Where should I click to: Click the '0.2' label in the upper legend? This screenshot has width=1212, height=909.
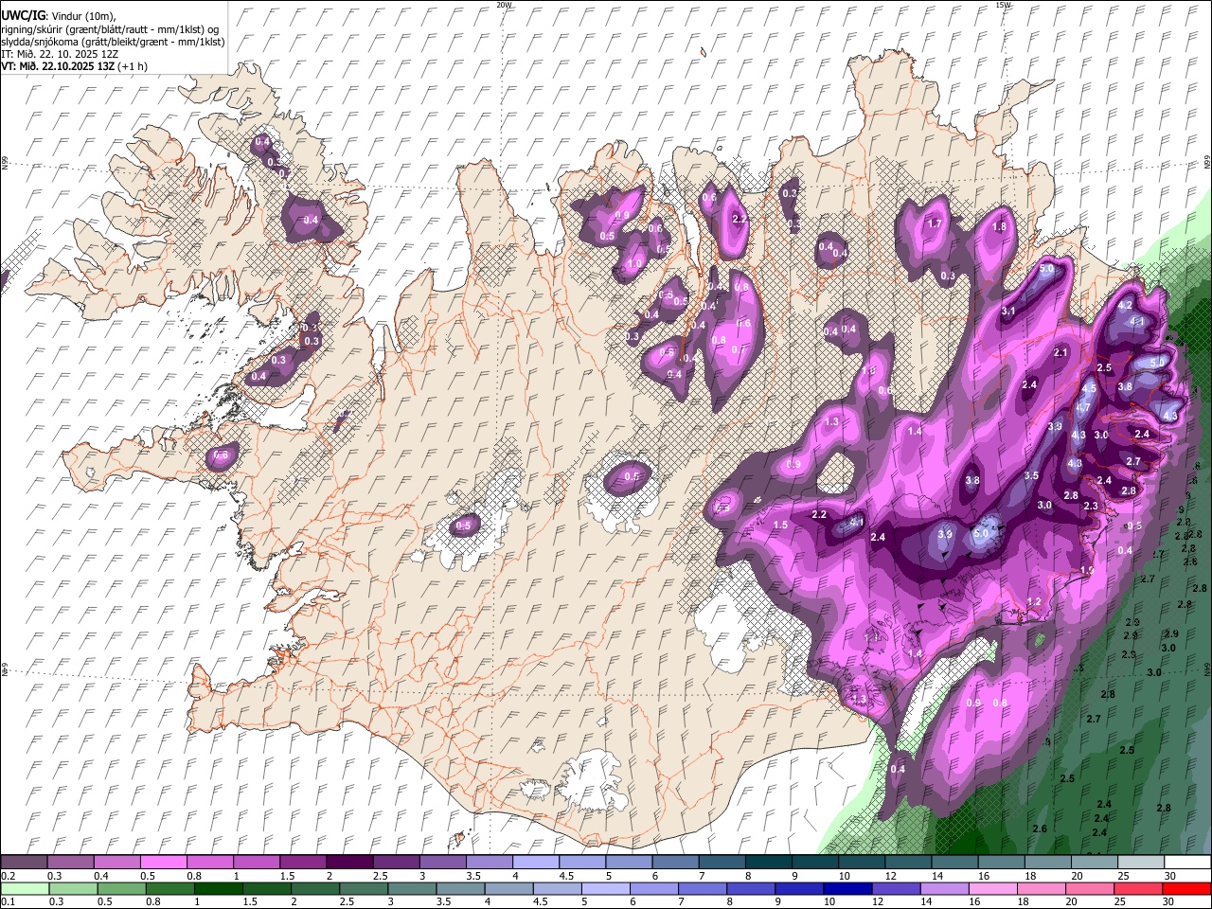point(8,876)
